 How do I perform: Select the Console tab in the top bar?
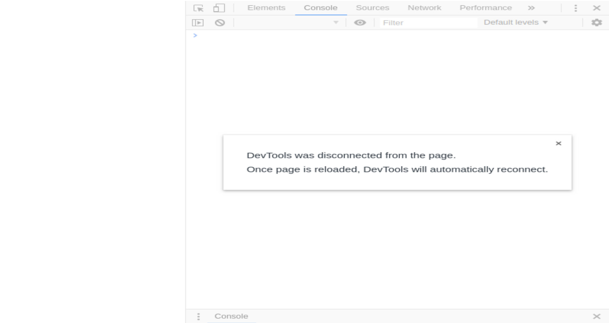(320, 8)
